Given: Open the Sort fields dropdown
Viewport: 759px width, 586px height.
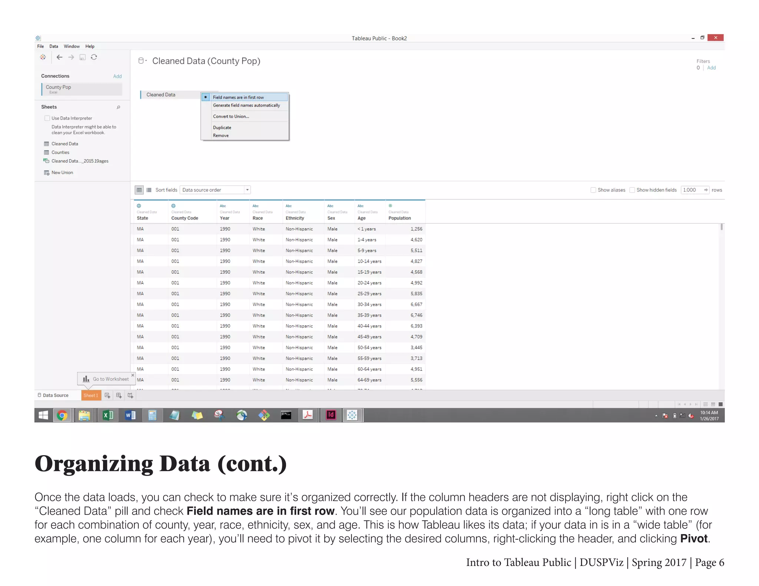Looking at the screenshot, I should (x=215, y=190).
